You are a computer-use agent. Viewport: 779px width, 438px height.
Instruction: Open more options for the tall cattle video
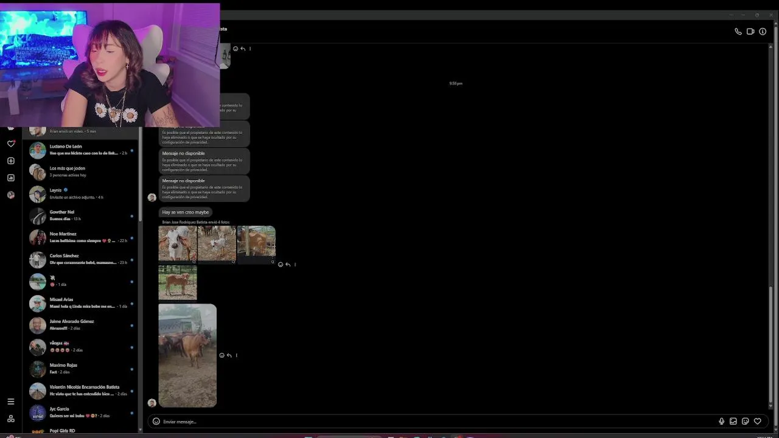click(236, 355)
